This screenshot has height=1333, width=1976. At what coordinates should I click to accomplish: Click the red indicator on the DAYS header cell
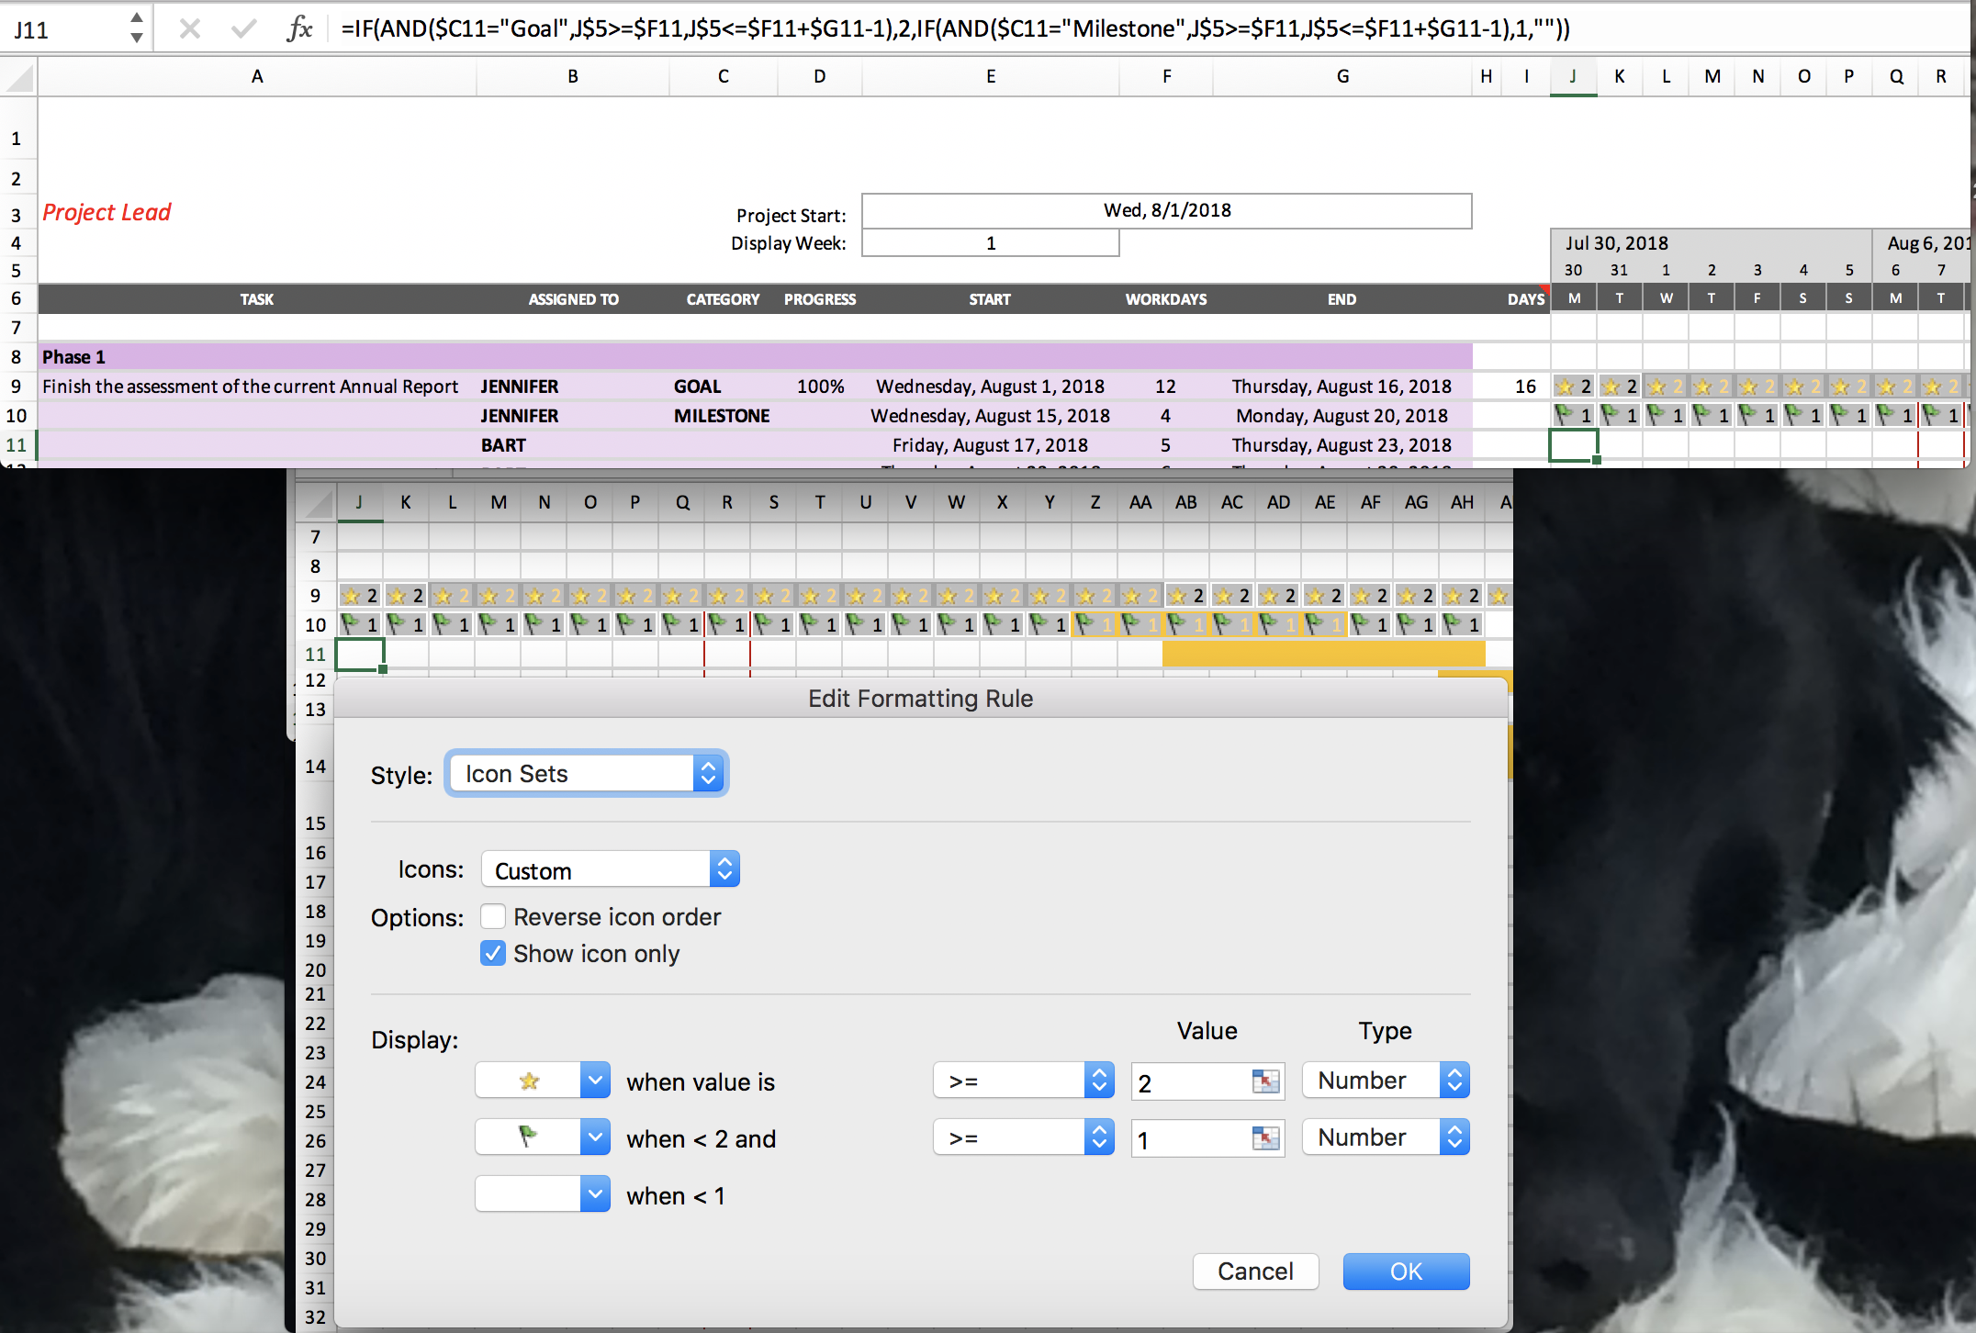click(1543, 287)
